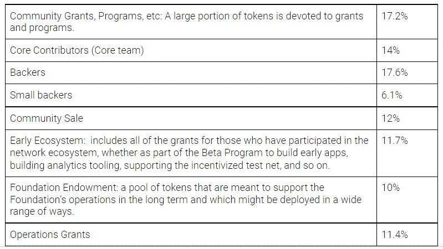Click the Early Ecosystem description text
Screen dimensions: 443x249
click(189, 153)
